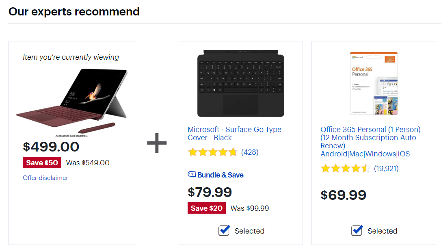View the 19,921 reviews for Office 365

click(387, 168)
